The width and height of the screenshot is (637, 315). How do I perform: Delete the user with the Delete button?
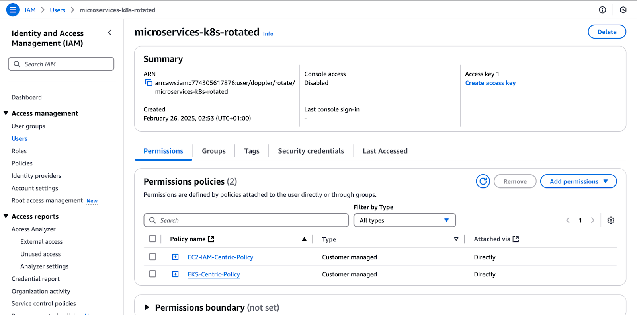coord(607,32)
